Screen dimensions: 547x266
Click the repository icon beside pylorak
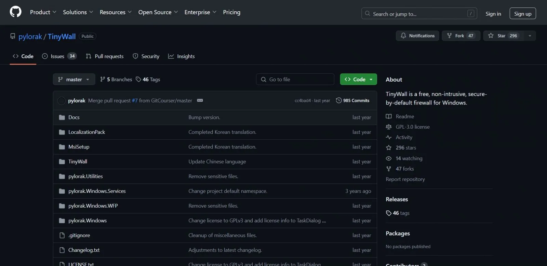[13, 36]
